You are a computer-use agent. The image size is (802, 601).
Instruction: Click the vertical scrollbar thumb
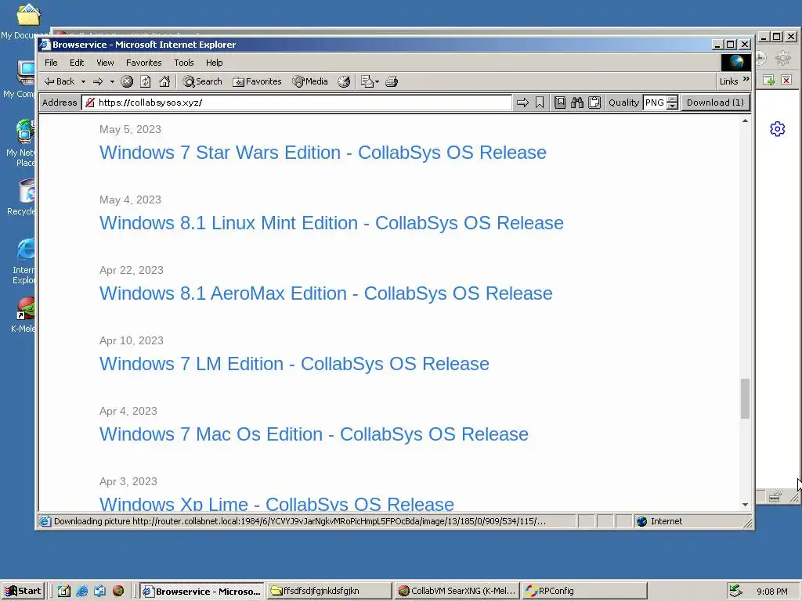coord(746,398)
